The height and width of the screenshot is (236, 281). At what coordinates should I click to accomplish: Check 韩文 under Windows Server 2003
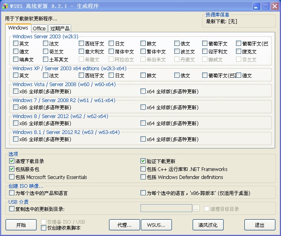click(143, 43)
